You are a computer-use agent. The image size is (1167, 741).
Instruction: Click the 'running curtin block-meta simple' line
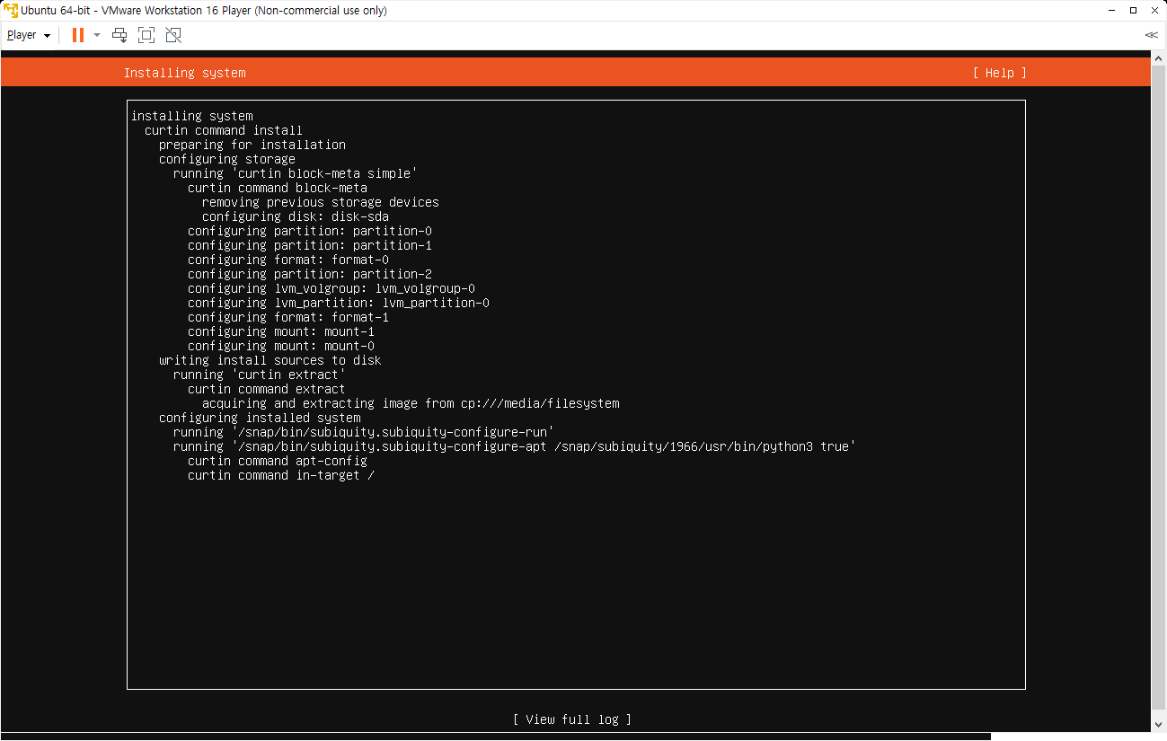[296, 173]
